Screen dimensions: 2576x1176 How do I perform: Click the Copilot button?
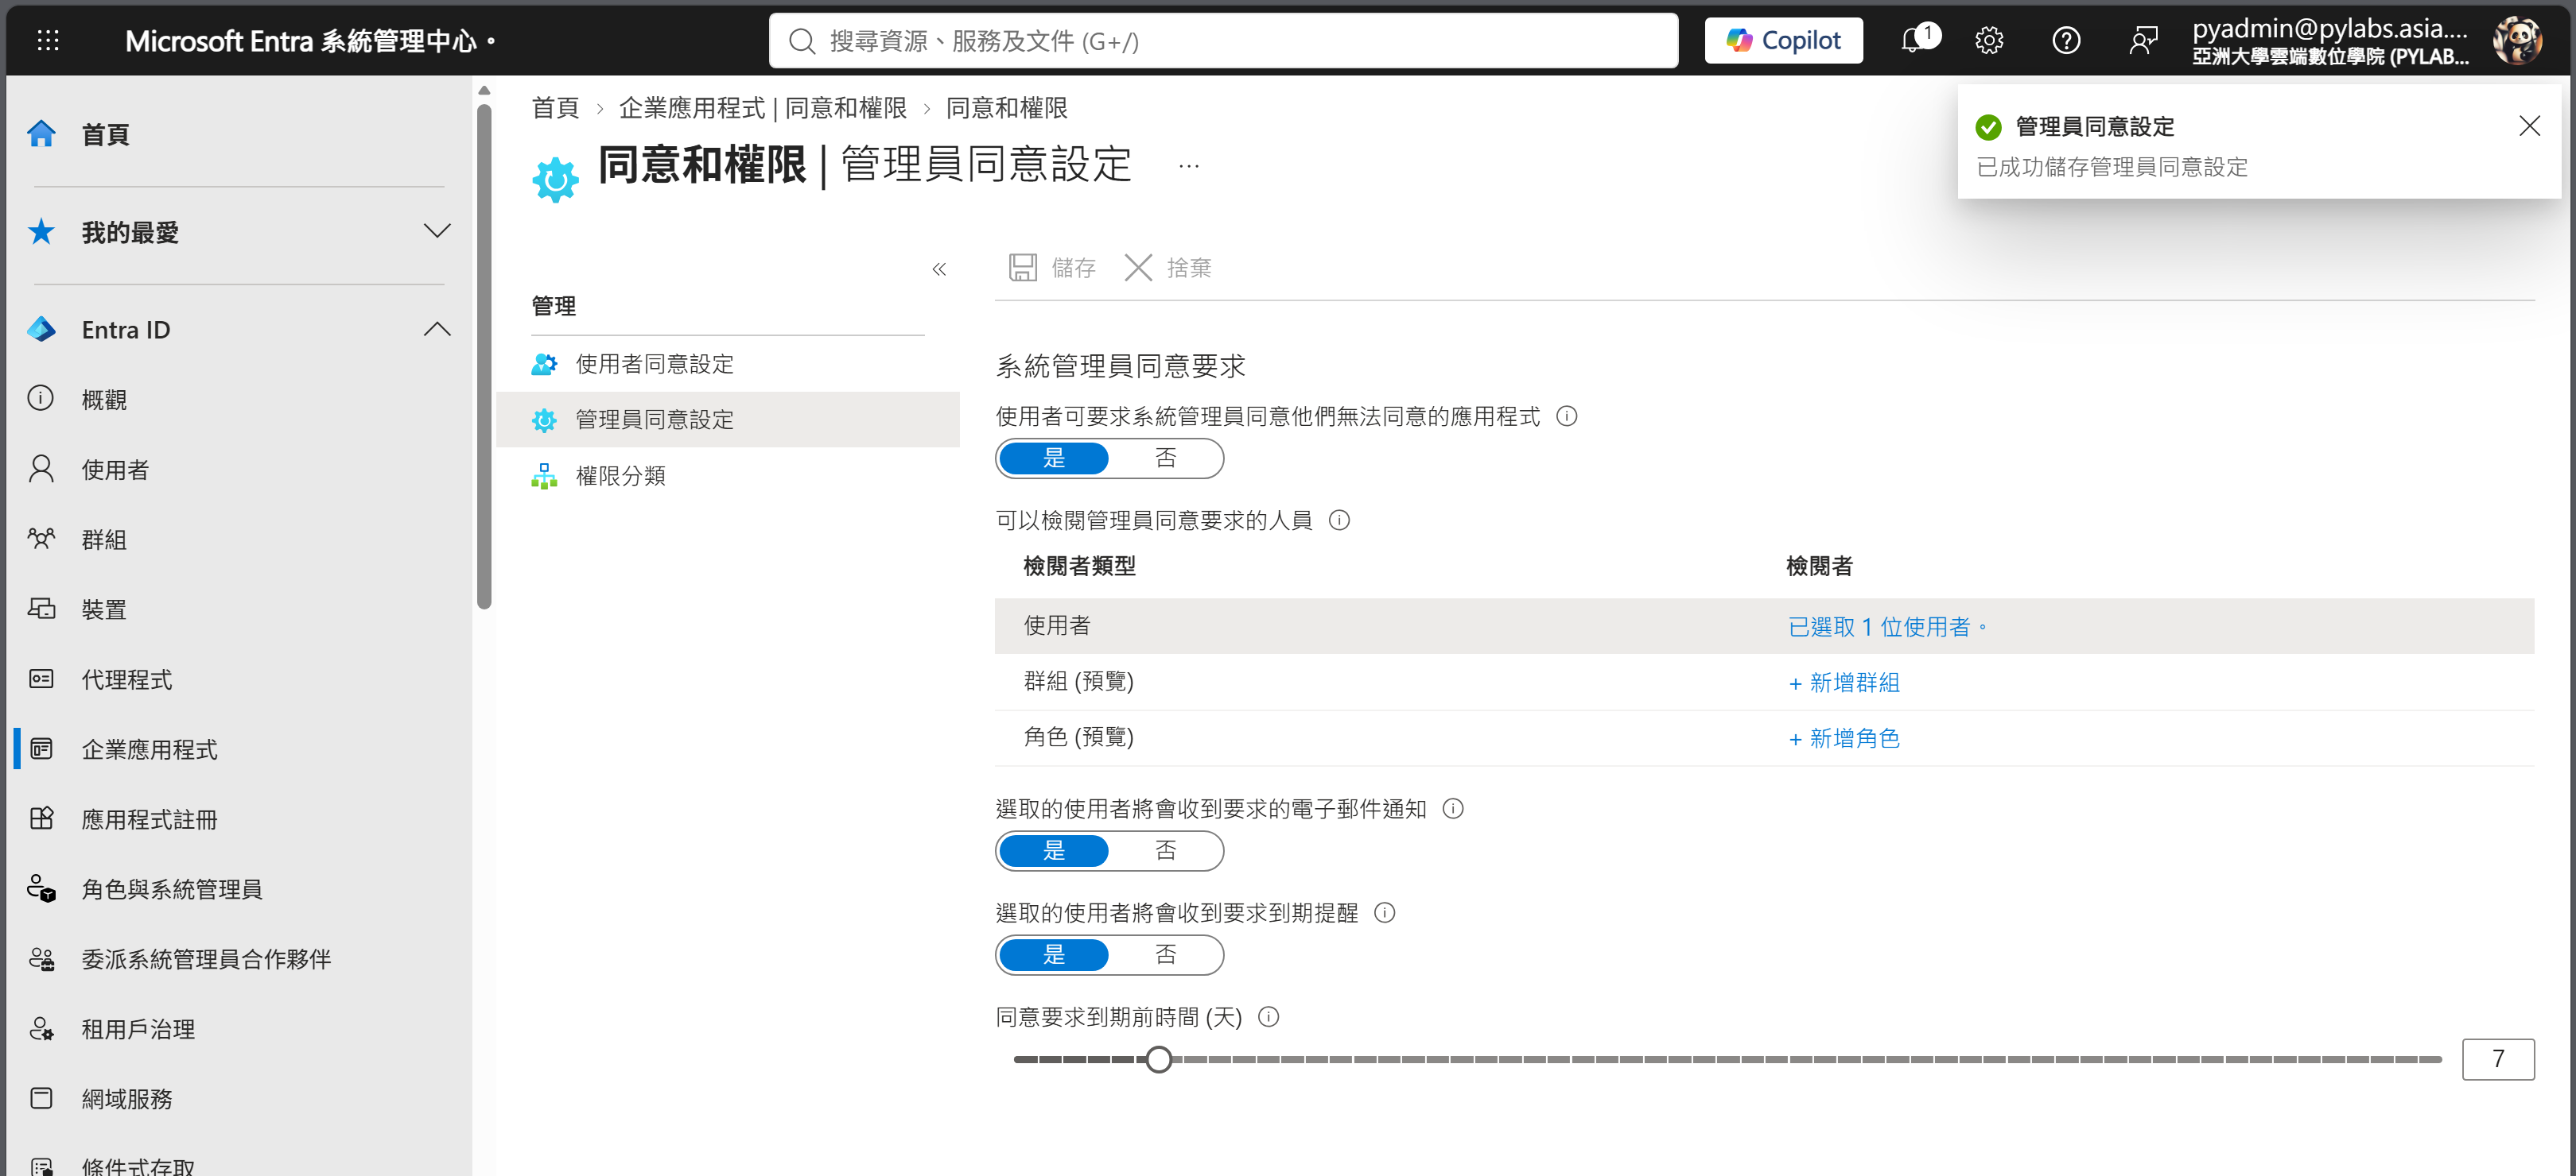[1783, 41]
